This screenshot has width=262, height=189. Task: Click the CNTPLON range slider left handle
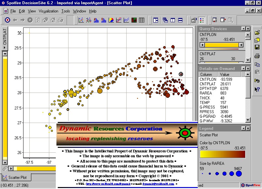(x=202, y=45)
